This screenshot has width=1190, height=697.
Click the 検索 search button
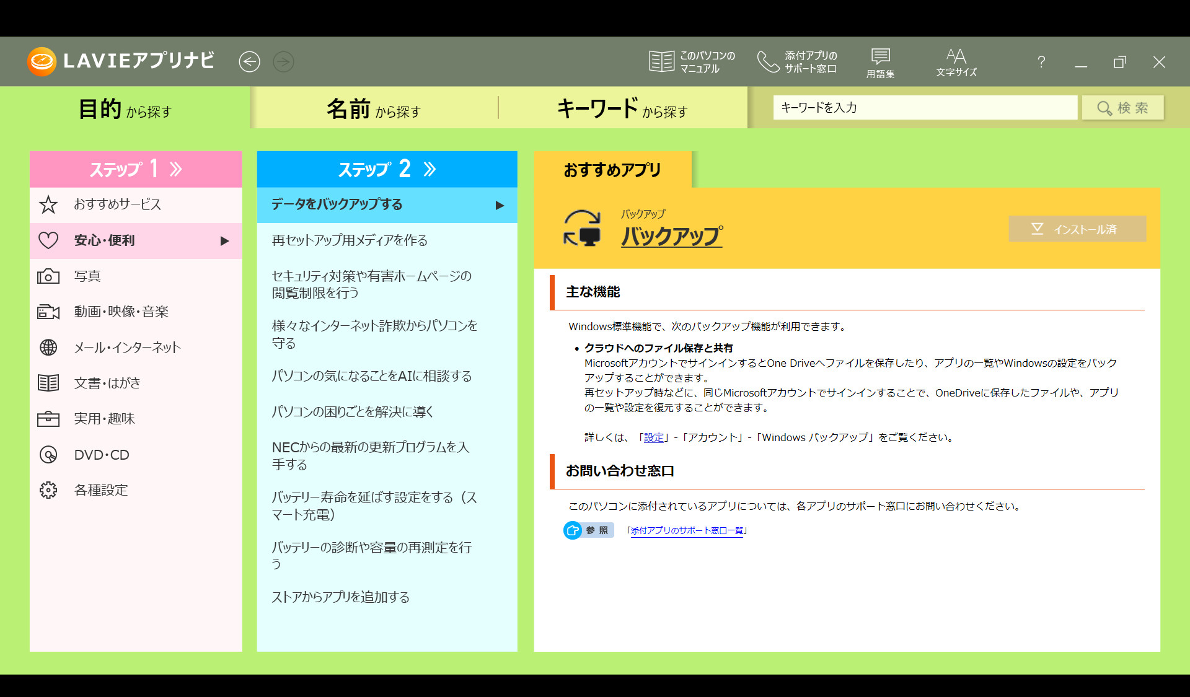(1122, 108)
